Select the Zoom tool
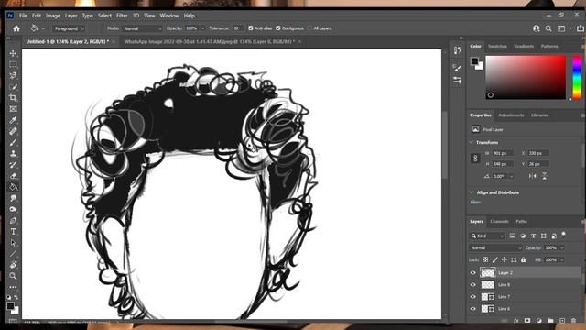586x330 pixels. 13,276
